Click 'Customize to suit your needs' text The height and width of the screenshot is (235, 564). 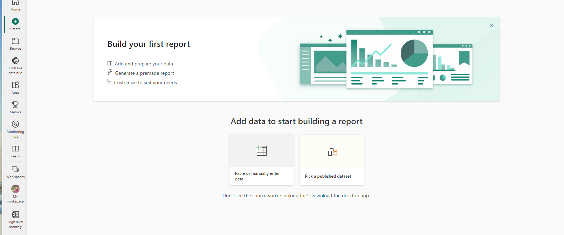coord(145,83)
